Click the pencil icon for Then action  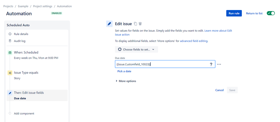10,93
